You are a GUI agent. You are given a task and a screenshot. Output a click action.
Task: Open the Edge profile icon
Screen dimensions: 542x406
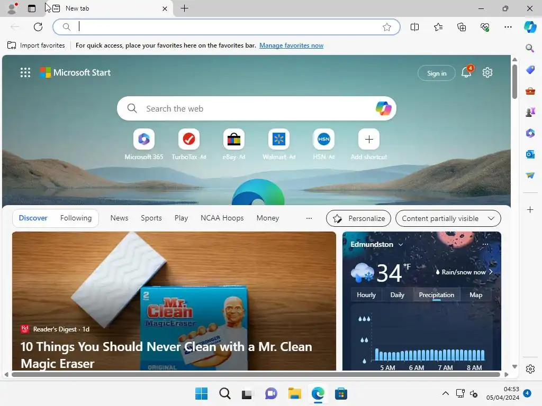click(x=12, y=8)
